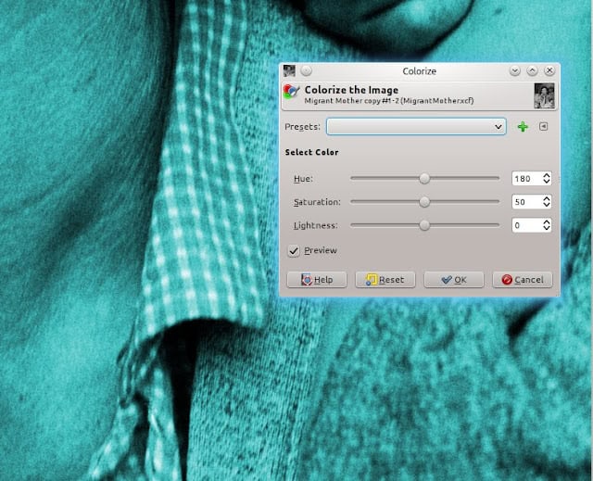593x481 pixels.
Task: Shade the Colorize window with down-arrow button
Action: coord(514,70)
